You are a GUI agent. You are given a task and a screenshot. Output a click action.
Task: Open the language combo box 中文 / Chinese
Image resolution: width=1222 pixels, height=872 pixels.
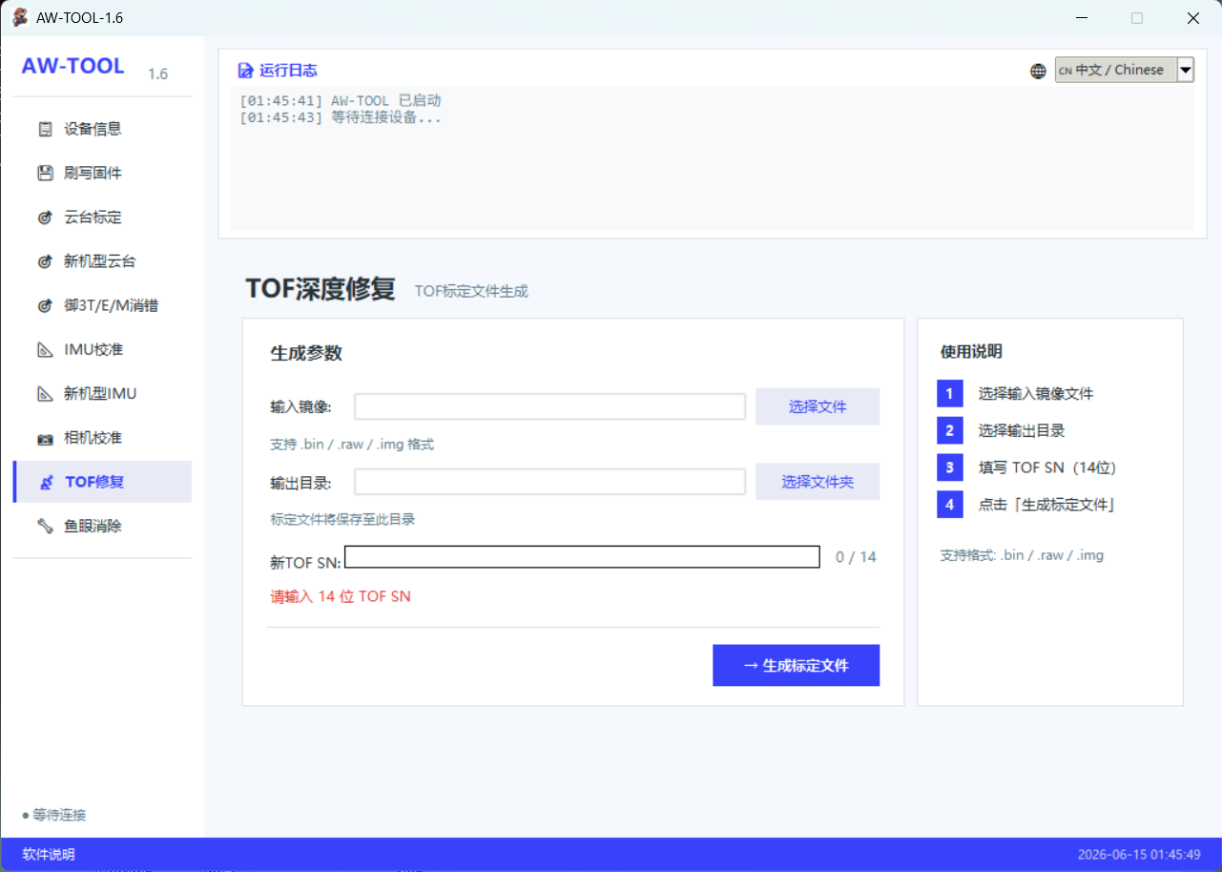click(1124, 70)
